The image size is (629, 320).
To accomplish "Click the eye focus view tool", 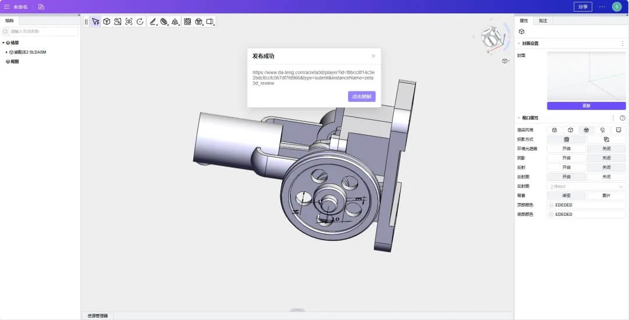I will point(129,22).
